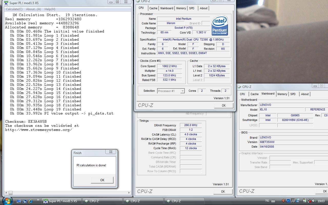Open the About...(A) menu in Super PI
Image resolution: width=328 pixels, height=205 pixels.
tap(34, 9)
